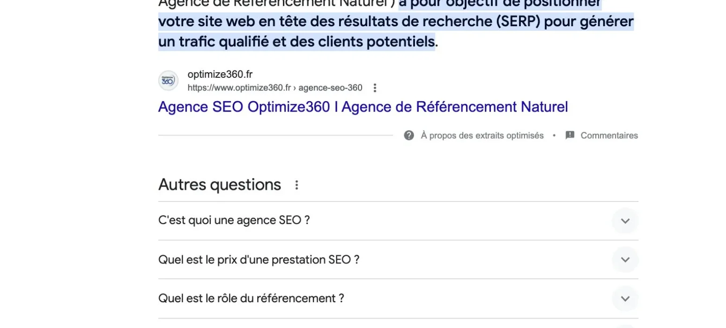Open the question "C'est quoi une agence SEO ?"
This screenshot has width=726, height=328.
tap(234, 220)
